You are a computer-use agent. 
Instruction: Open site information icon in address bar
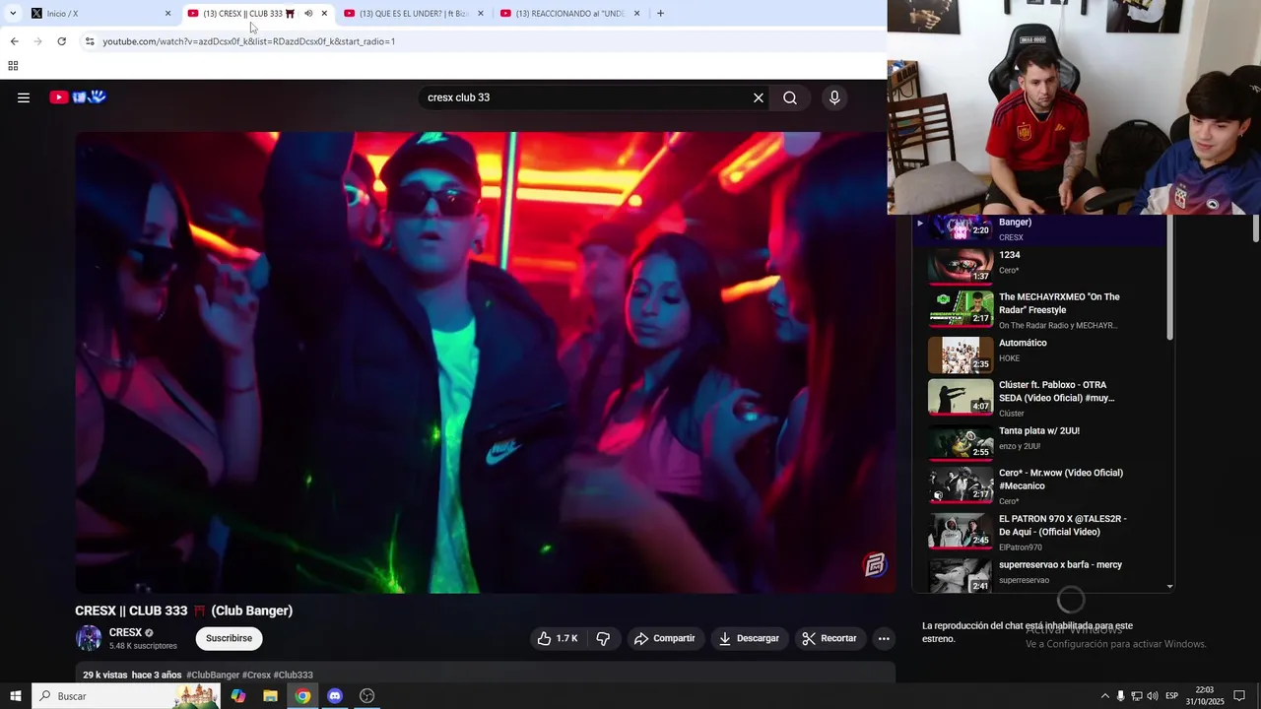coord(90,41)
